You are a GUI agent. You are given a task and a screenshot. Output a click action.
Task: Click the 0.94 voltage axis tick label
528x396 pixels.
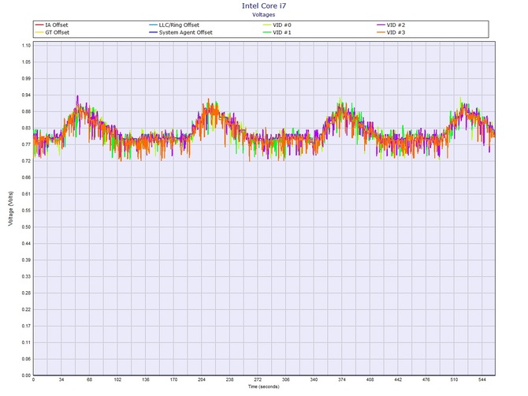click(x=26, y=95)
